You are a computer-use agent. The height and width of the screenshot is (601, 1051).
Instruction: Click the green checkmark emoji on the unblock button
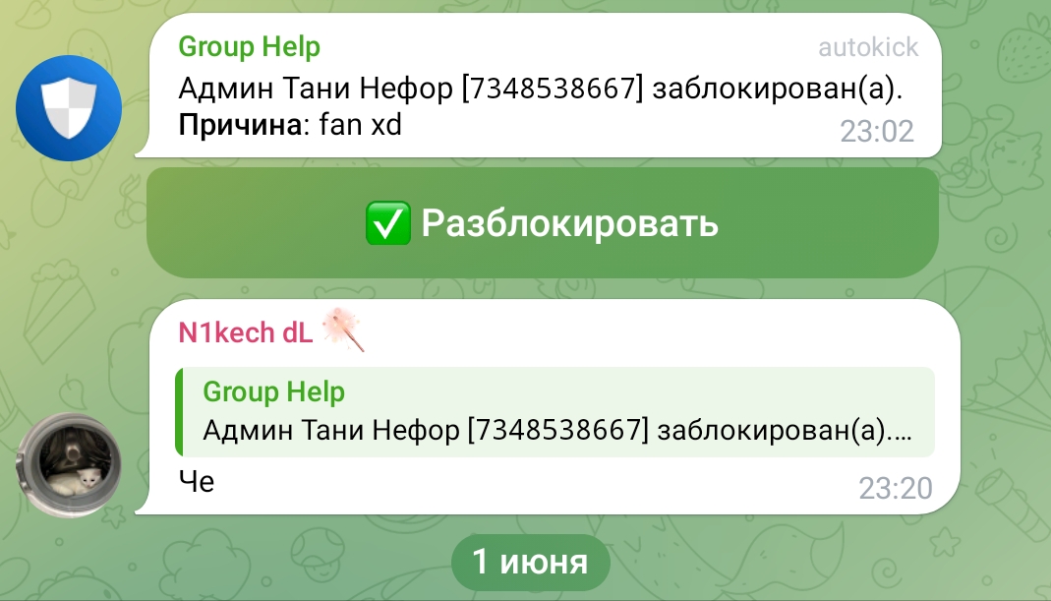[x=388, y=223]
